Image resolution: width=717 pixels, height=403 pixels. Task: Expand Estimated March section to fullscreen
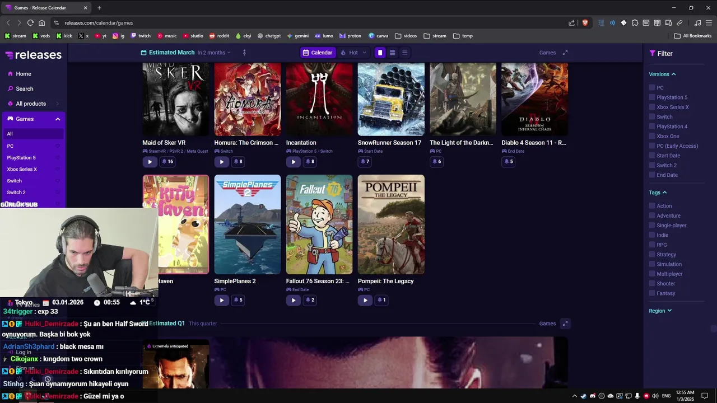click(565, 53)
